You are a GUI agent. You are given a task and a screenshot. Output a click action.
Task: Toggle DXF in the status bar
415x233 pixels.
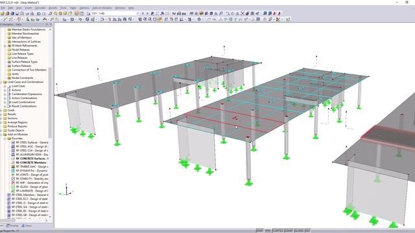pos(307,231)
